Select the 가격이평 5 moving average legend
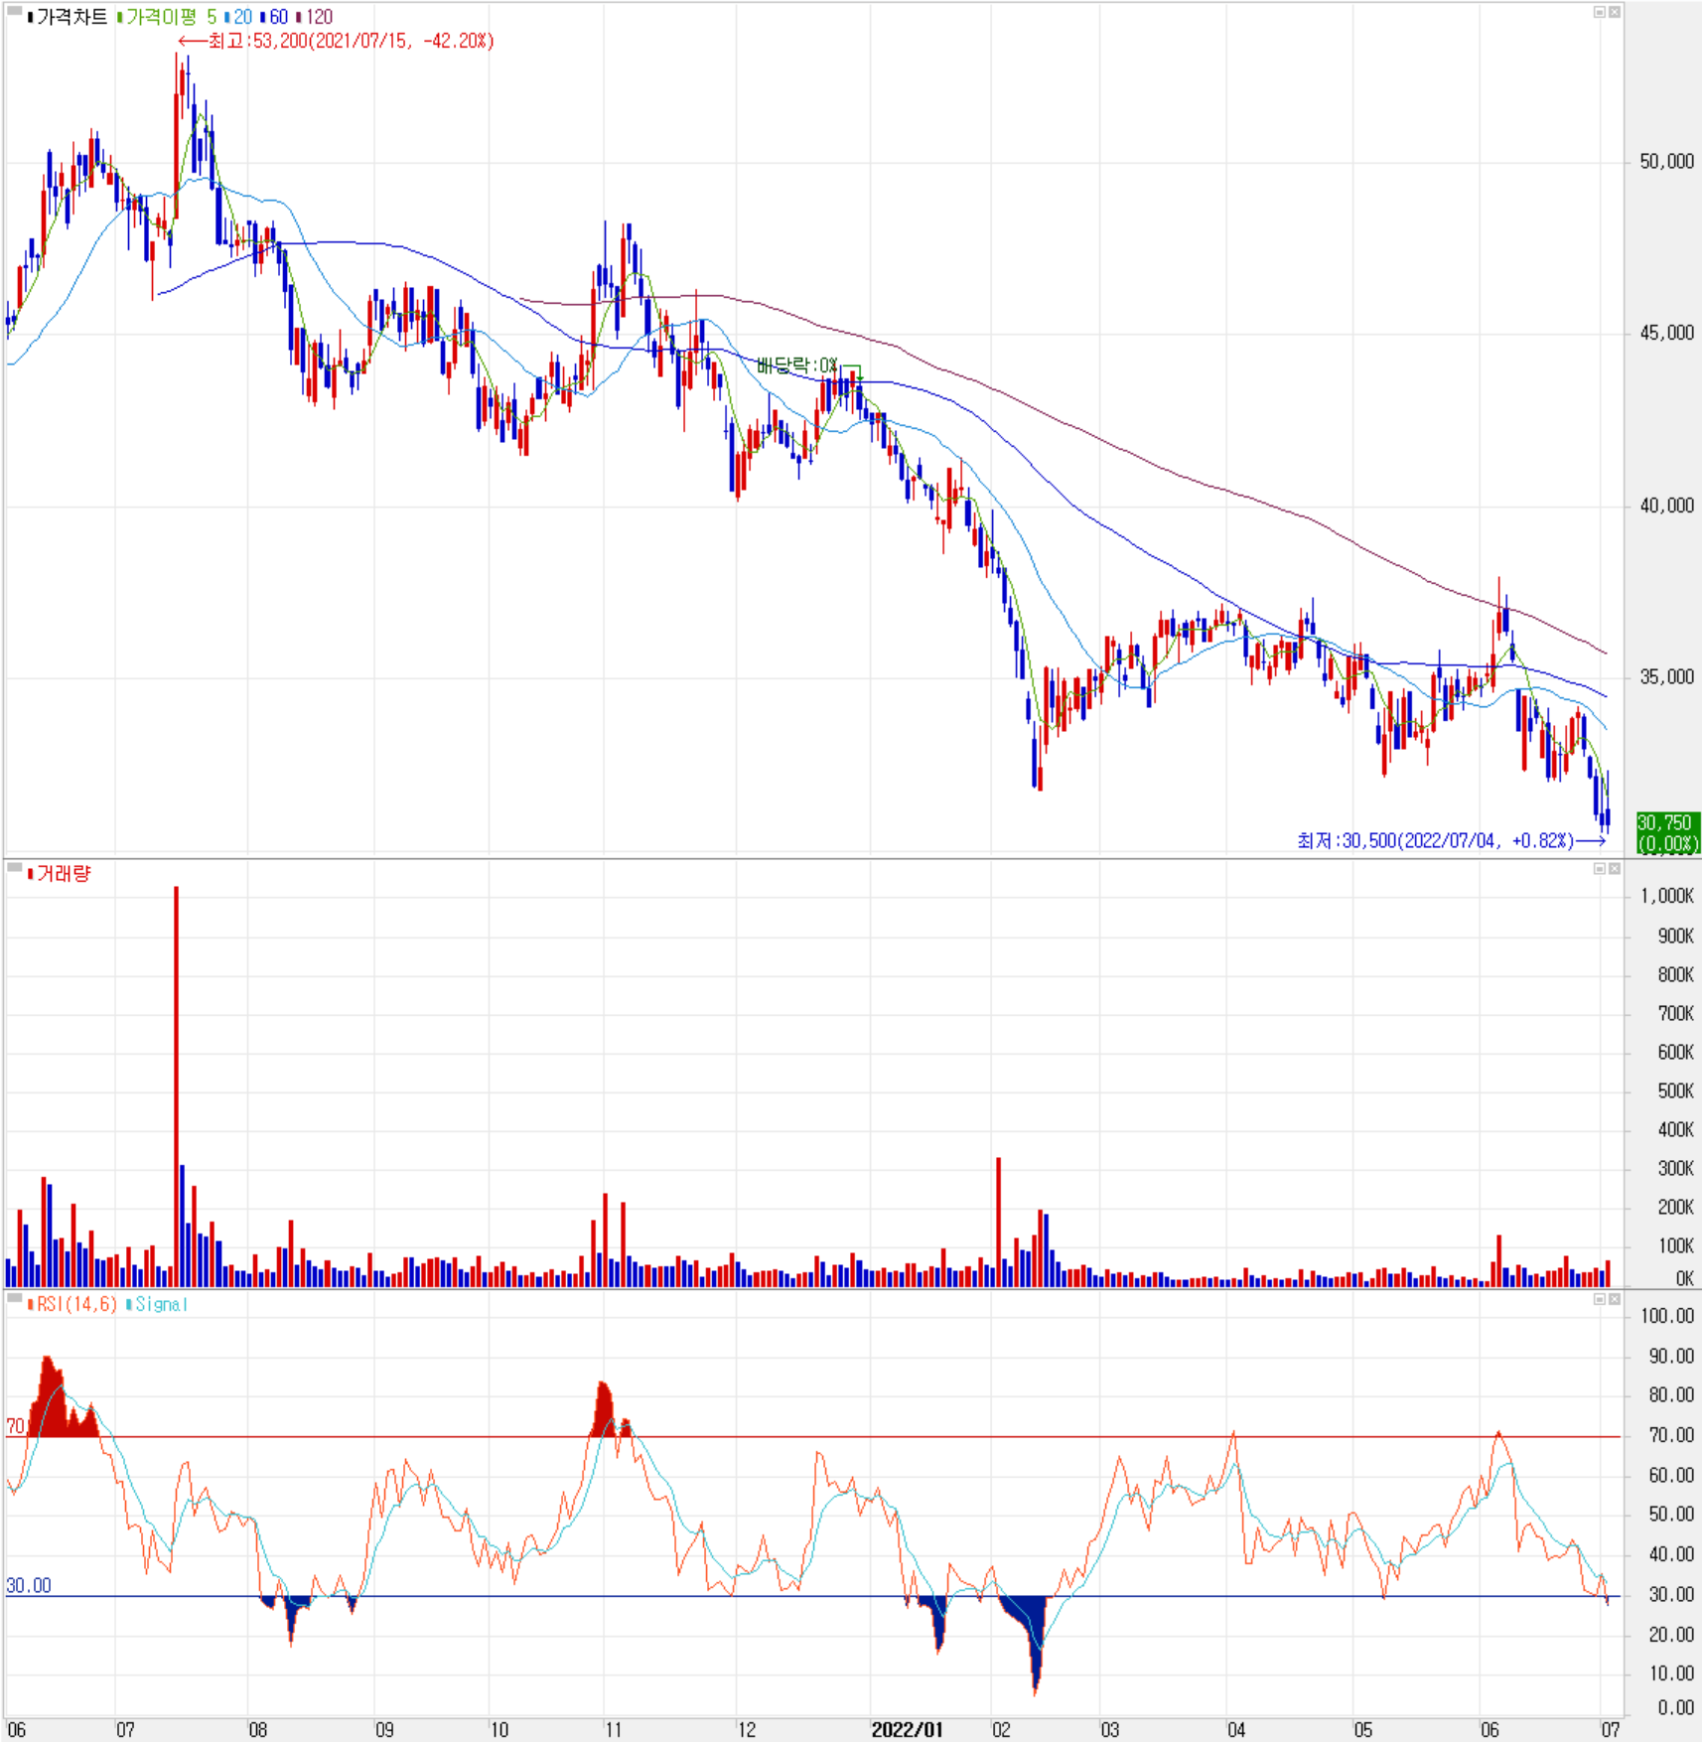 coord(166,17)
